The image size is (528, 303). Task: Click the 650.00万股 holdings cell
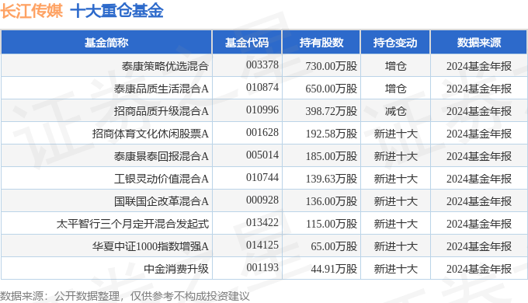[x=332, y=89]
